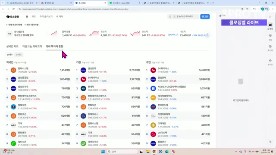Go back with browser back arrow
Viewport: 276px width, 155px height.
(x=3, y=9)
